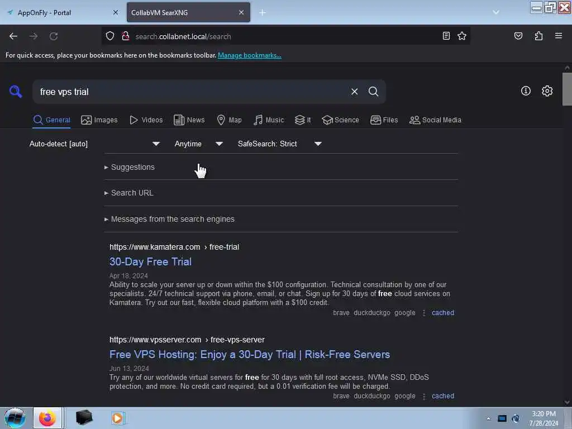Select the General search category
572x429 pixels.
click(x=52, y=120)
